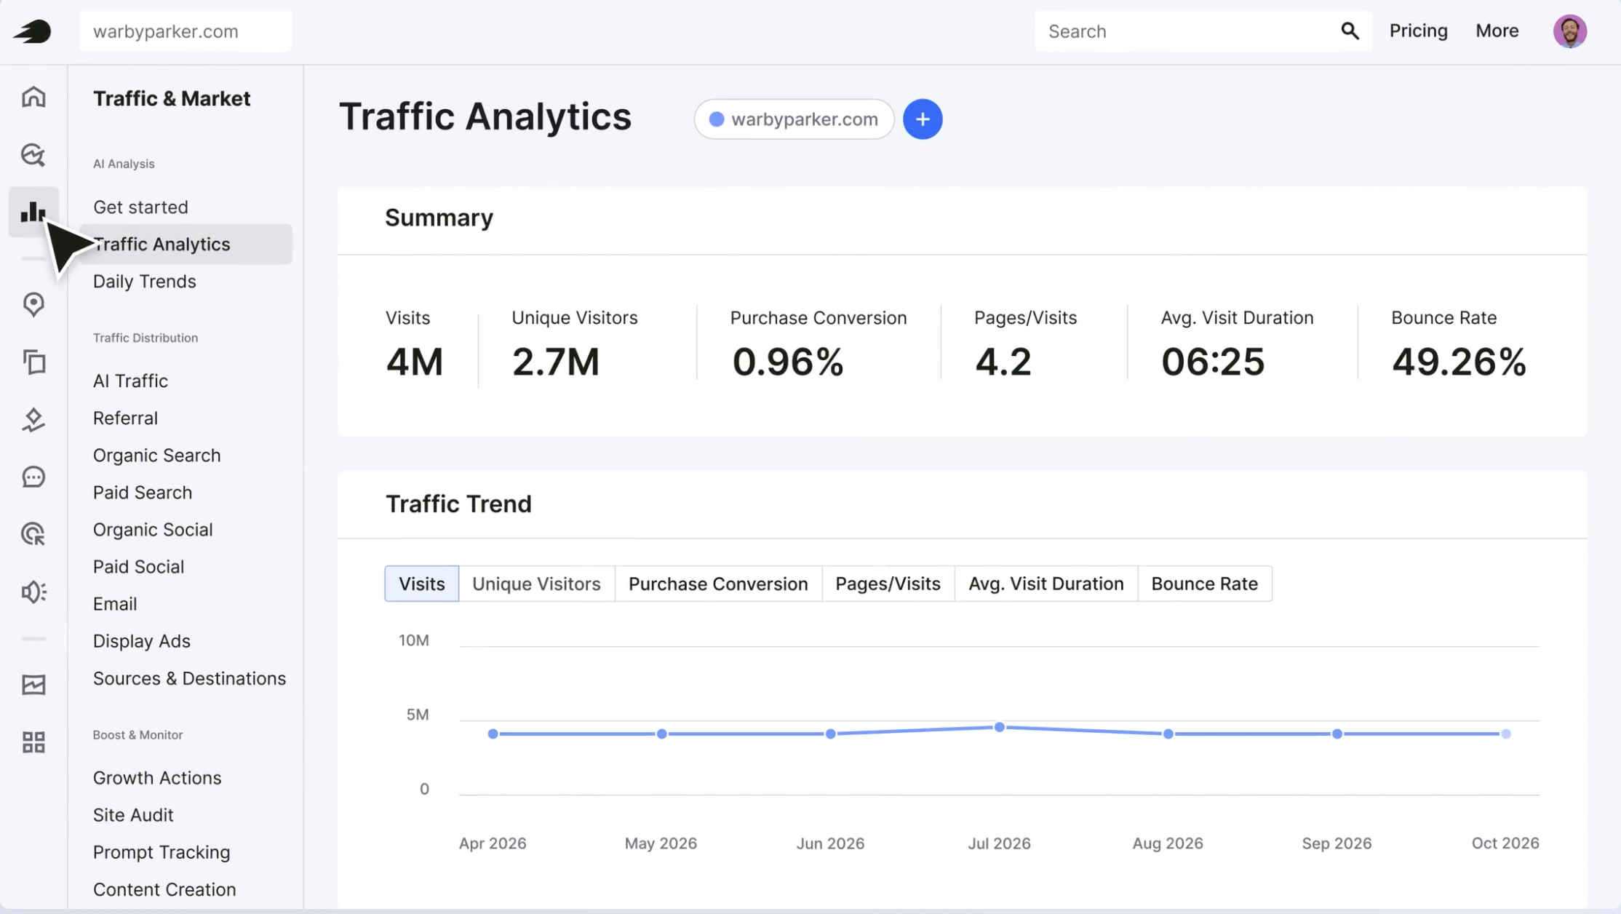The height and width of the screenshot is (914, 1621).
Task: Open Organic Social in the sidebar
Action: [153, 529]
